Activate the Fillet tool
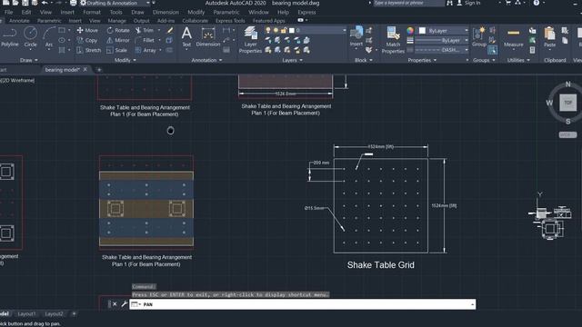This screenshot has width=582, height=327. click(145, 40)
